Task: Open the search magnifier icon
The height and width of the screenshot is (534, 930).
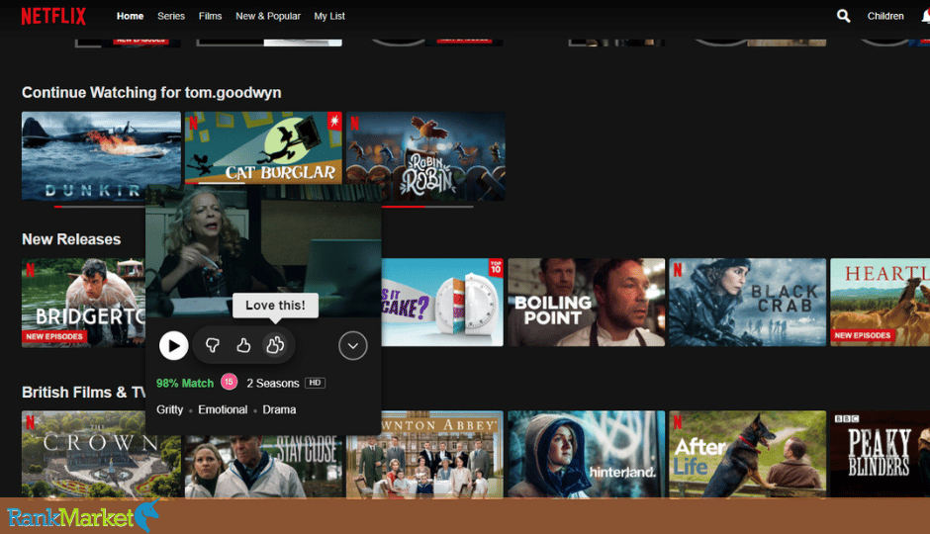Action: (843, 16)
